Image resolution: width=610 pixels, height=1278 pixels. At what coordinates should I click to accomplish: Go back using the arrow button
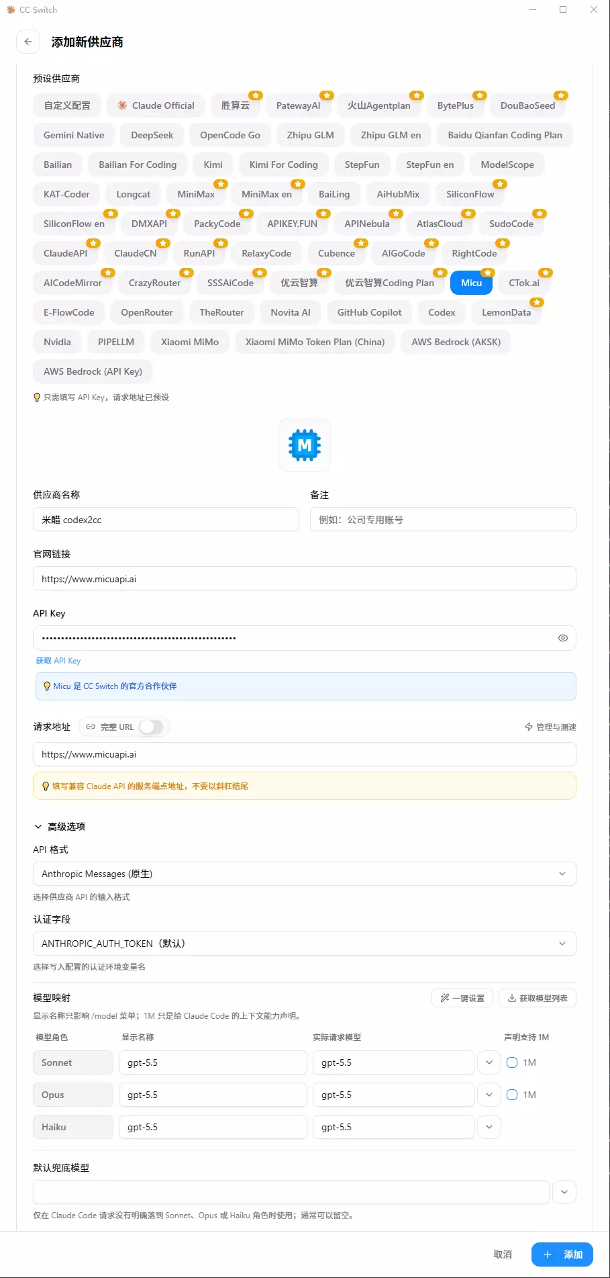(x=28, y=42)
